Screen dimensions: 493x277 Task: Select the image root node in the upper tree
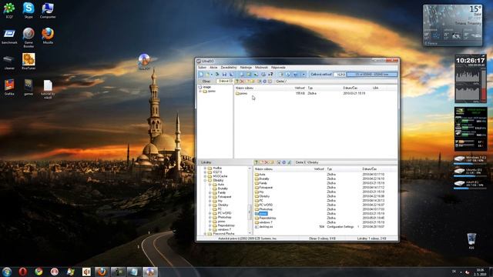(x=205, y=87)
